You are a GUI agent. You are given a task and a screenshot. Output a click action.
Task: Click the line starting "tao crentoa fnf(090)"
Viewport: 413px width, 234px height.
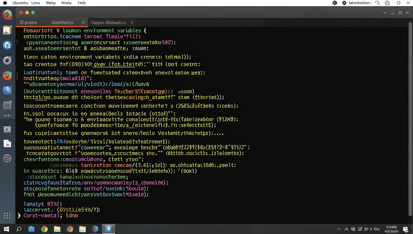coord(112,64)
